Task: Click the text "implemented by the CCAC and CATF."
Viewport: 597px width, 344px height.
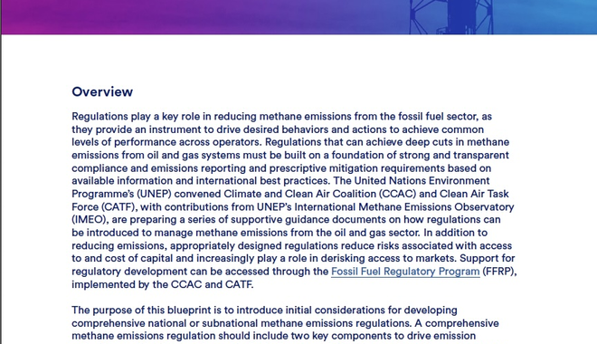Action: pyautogui.click(x=163, y=284)
